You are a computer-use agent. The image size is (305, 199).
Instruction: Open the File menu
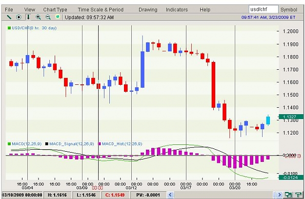(x=9, y=10)
